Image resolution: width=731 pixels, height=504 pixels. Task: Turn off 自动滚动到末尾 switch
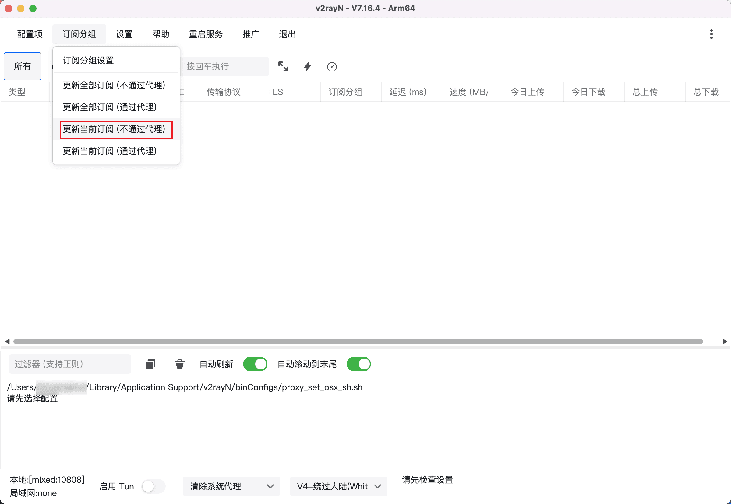click(x=358, y=364)
